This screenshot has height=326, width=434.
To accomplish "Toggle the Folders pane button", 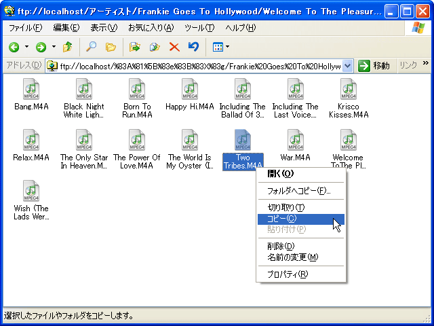I will [x=111, y=47].
